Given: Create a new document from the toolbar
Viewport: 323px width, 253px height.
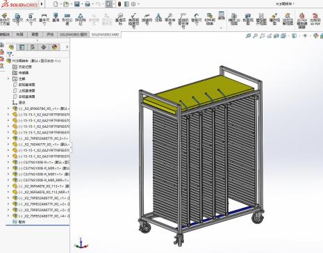Looking at the screenshot, I should click(56, 4).
